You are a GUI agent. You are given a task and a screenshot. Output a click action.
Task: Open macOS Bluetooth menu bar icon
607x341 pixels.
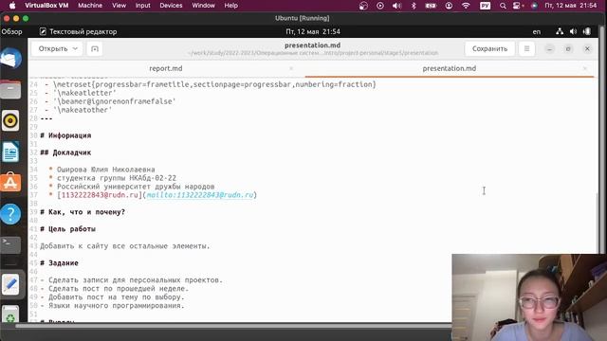tap(414, 6)
